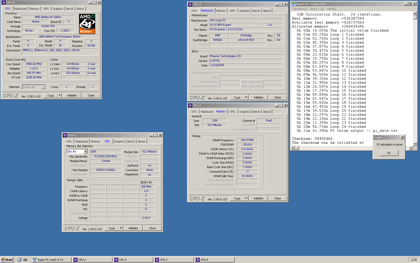Open the CPU tab in the Memory window
The width and height of the screenshot is (420, 263).
194,112
